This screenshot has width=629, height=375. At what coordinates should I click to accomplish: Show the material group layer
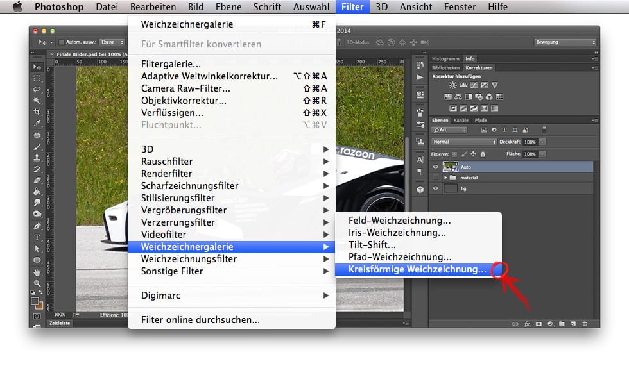point(435,178)
